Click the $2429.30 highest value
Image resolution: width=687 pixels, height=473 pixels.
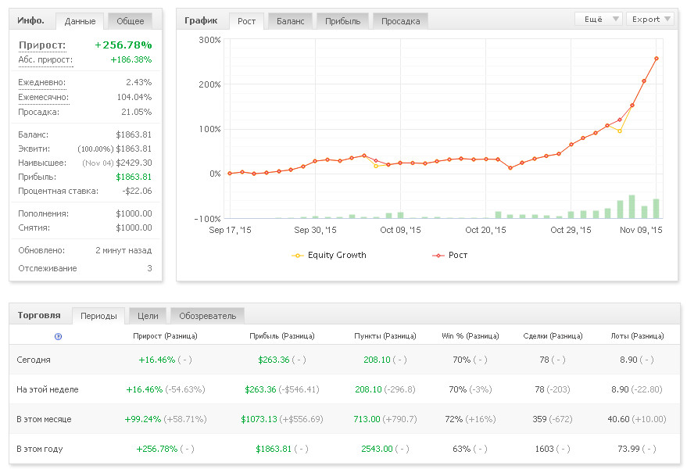pos(134,163)
